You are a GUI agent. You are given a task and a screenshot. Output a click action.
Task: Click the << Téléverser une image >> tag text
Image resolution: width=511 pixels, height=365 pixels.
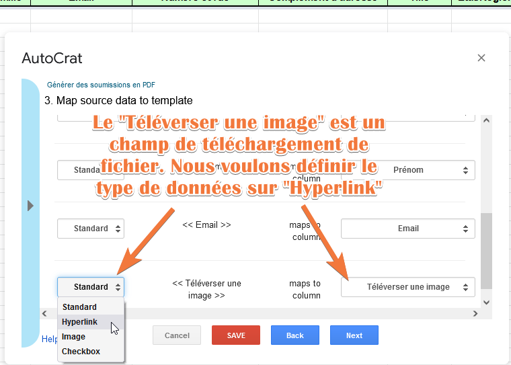point(206,290)
